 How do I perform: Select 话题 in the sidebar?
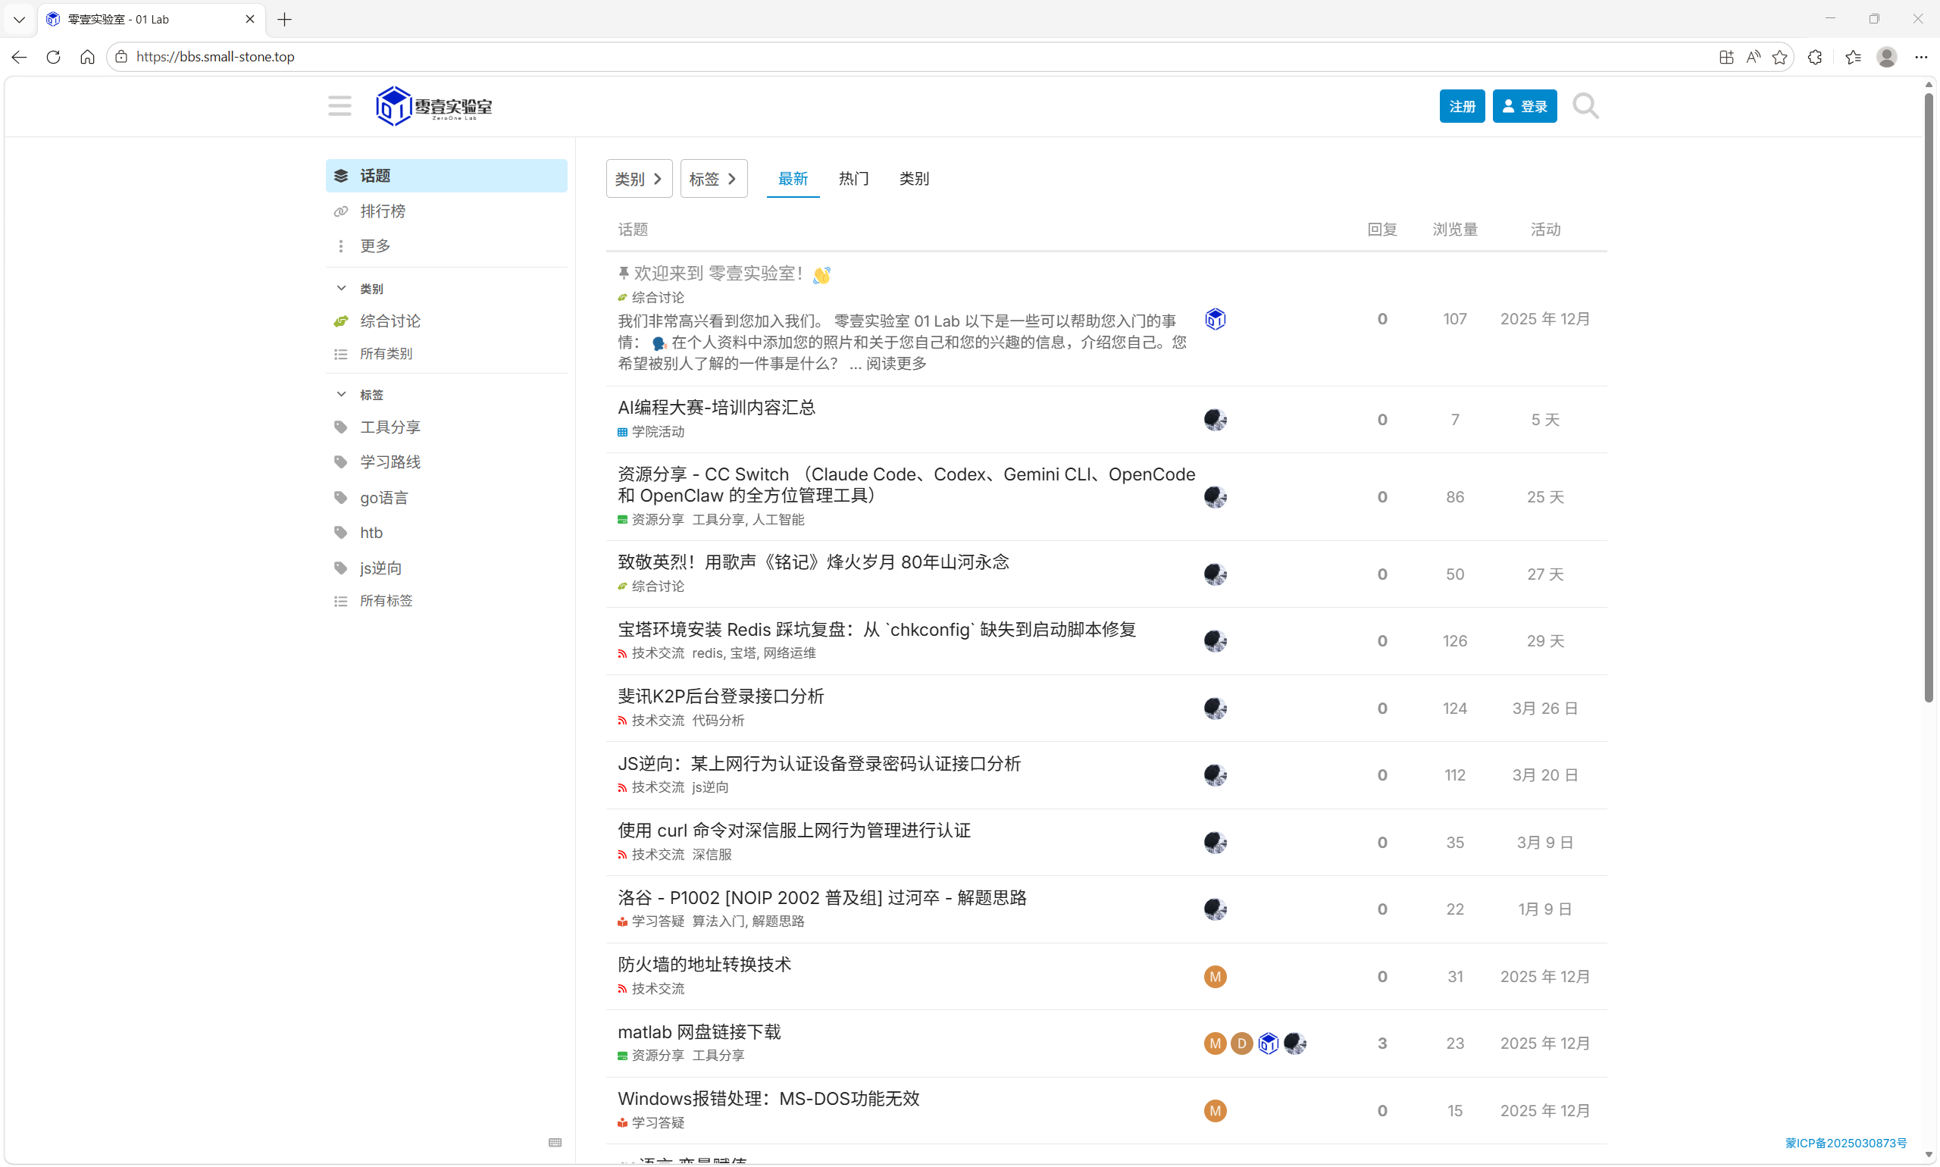tap(446, 175)
